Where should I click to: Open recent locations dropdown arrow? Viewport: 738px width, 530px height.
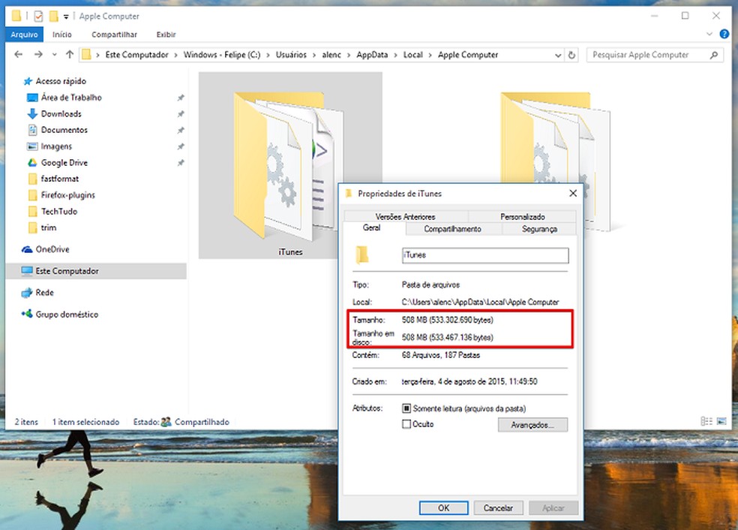pos(55,55)
